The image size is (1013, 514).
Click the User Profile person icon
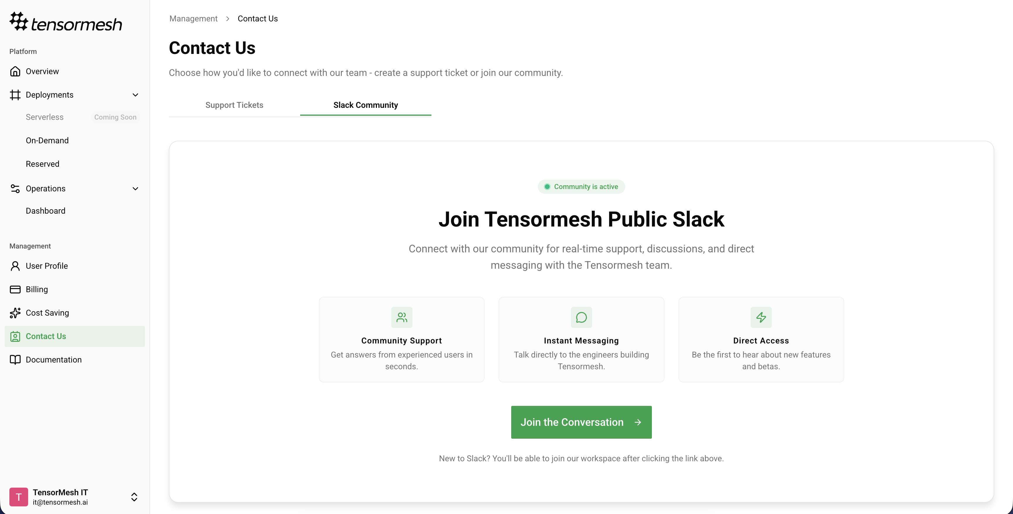pyautogui.click(x=15, y=266)
